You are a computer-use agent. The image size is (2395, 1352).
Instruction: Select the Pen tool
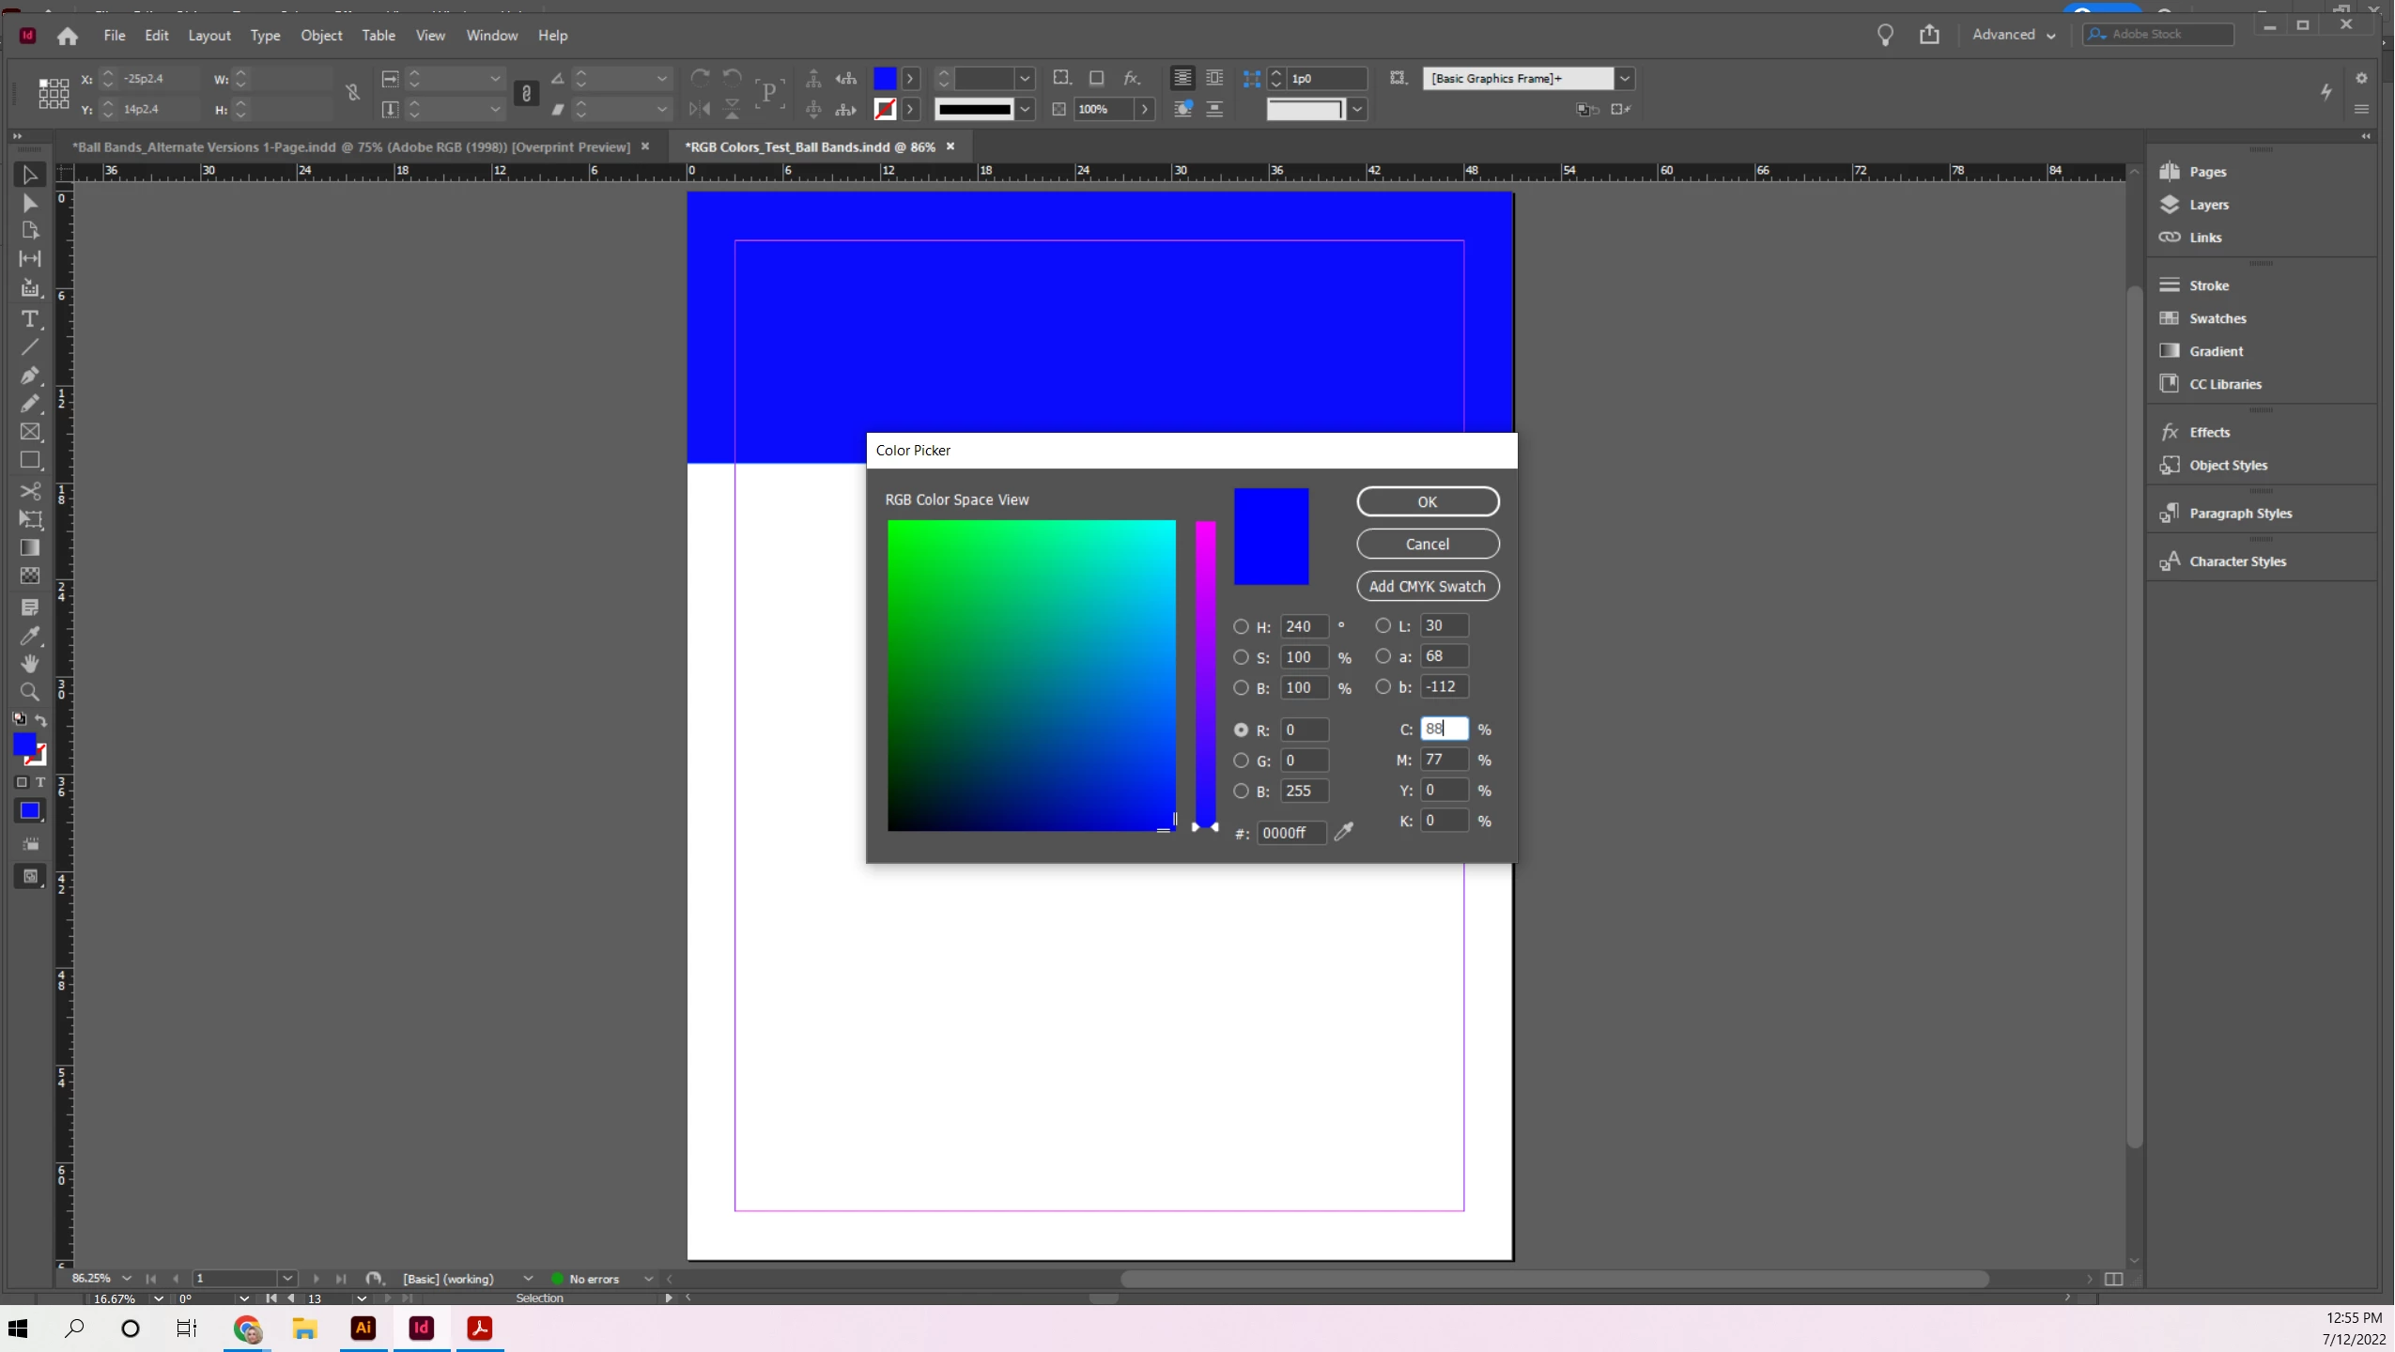coord(29,376)
